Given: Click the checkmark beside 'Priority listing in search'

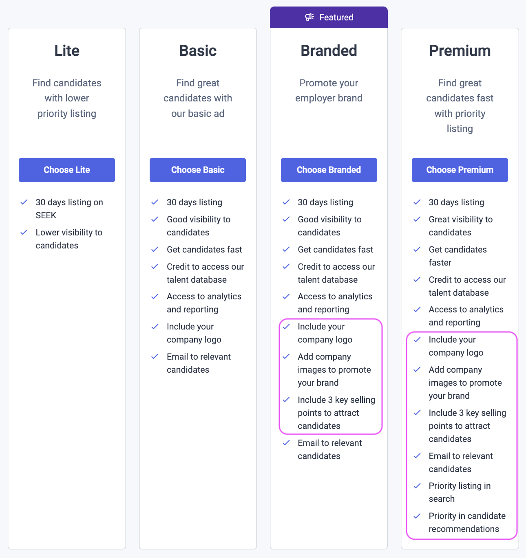Looking at the screenshot, I should point(417,486).
